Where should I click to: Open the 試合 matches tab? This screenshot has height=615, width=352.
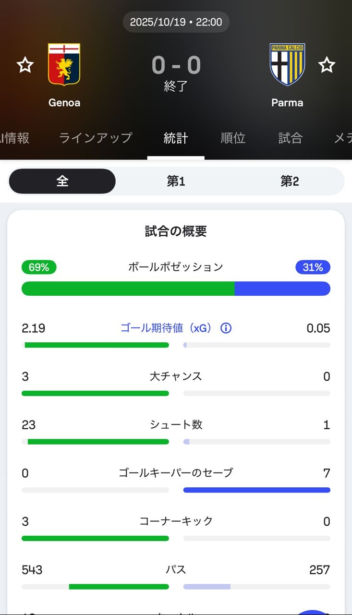click(x=291, y=138)
